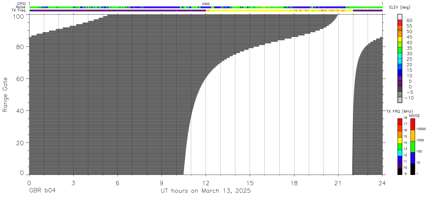Click the 18 tick label on UT hours axis
The height and width of the screenshot is (198, 430).
(294, 183)
